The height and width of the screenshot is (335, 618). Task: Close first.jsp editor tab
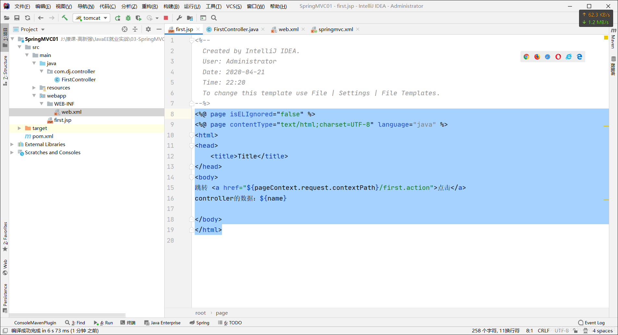[x=198, y=29]
